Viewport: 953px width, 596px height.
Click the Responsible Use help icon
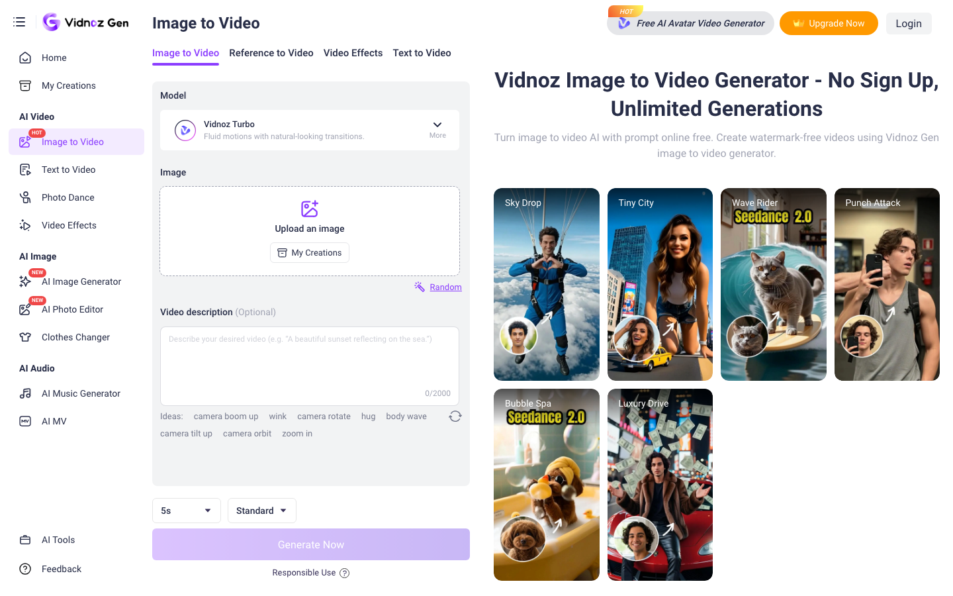click(x=345, y=573)
